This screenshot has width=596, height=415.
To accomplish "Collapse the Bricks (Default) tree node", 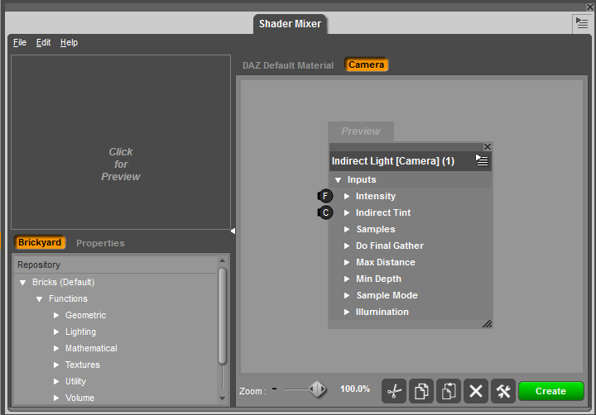I will 23,283.
